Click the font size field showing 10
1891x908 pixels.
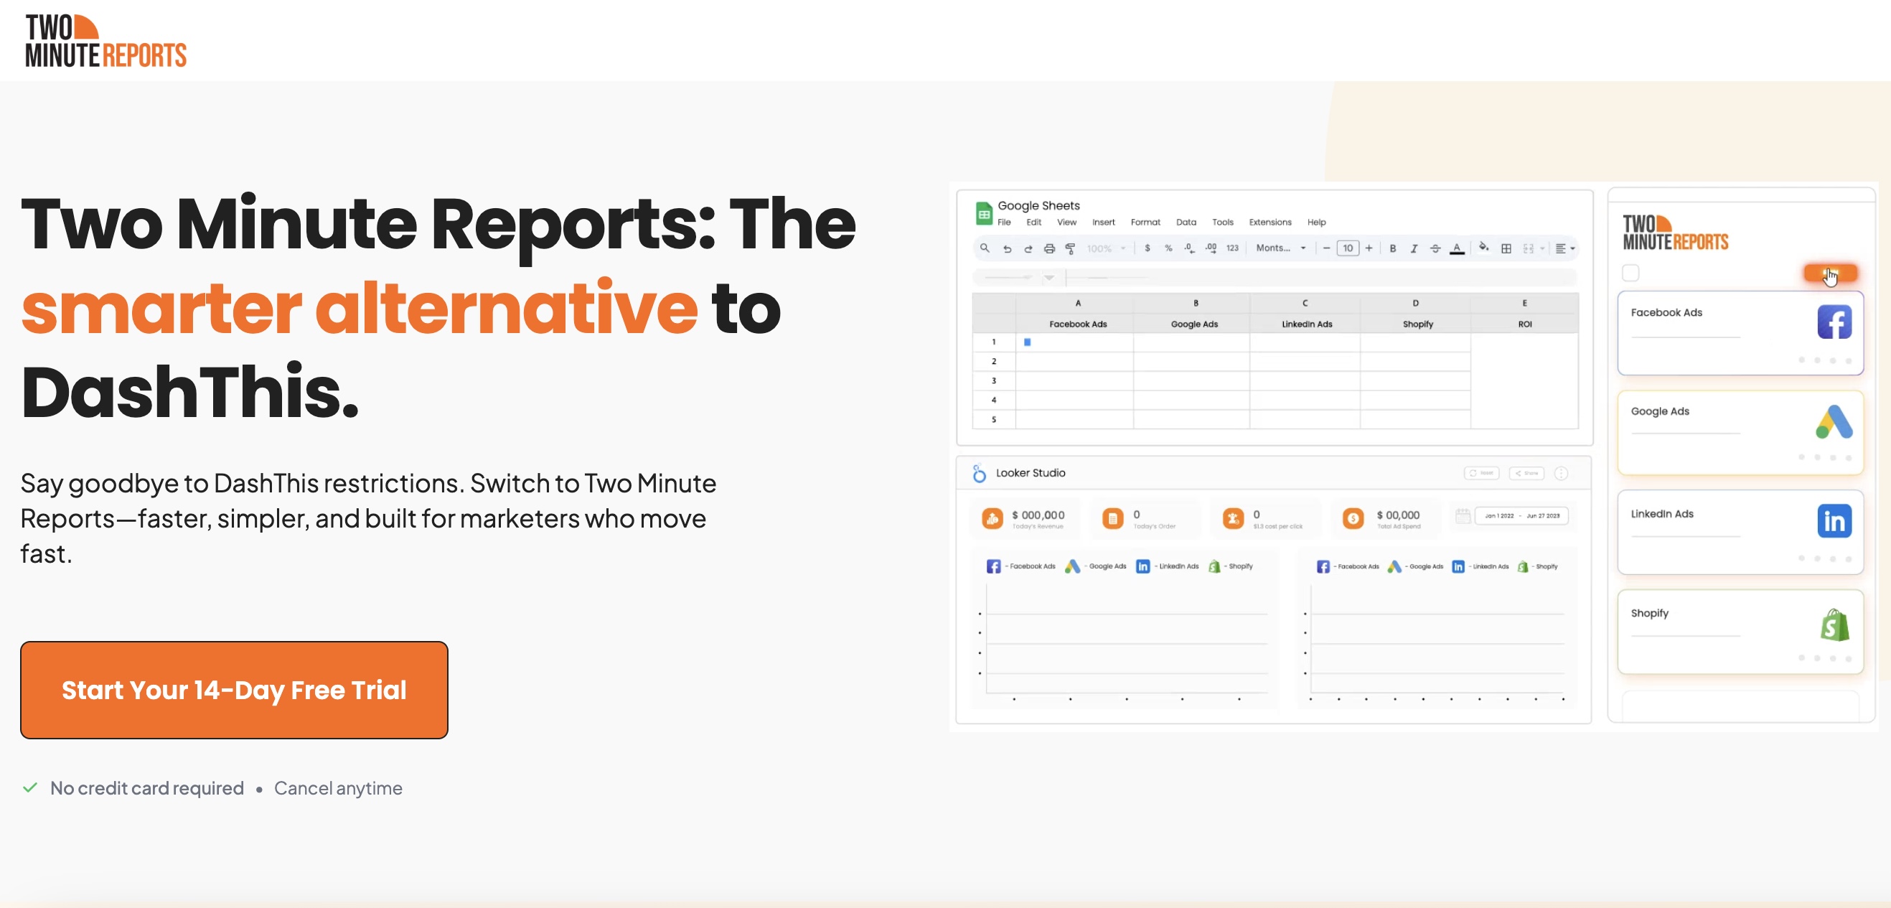coord(1348,248)
